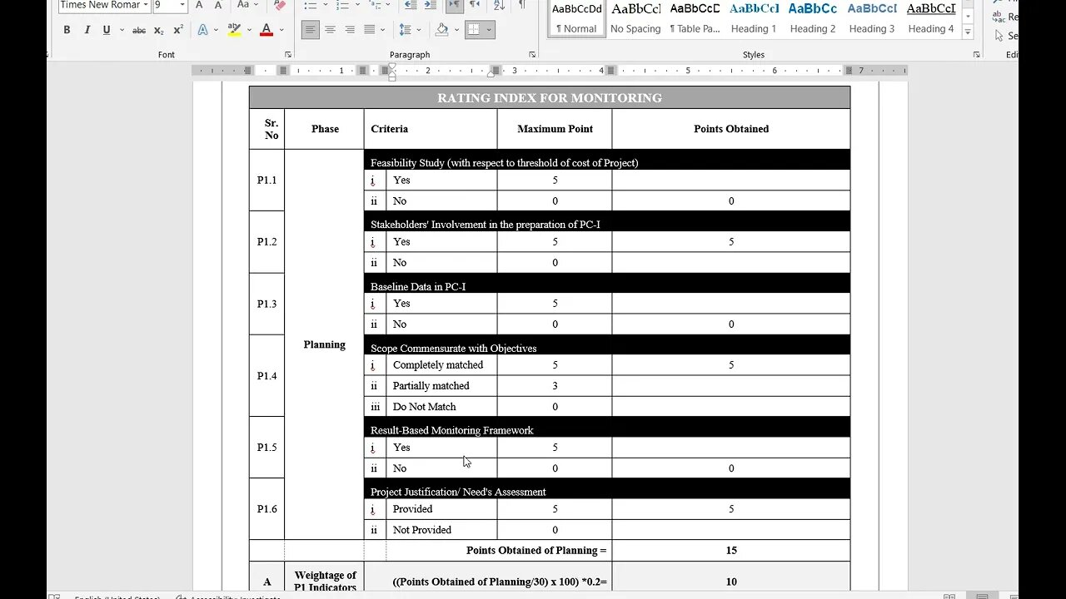The width and height of the screenshot is (1066, 599).
Task: Toggle Italic formatting
Action: coord(87,30)
